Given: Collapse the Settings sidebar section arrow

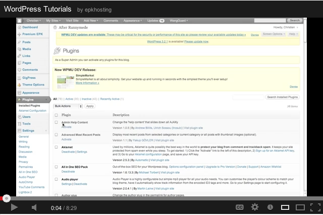Looking at the screenshot, I should click(x=46, y=131).
